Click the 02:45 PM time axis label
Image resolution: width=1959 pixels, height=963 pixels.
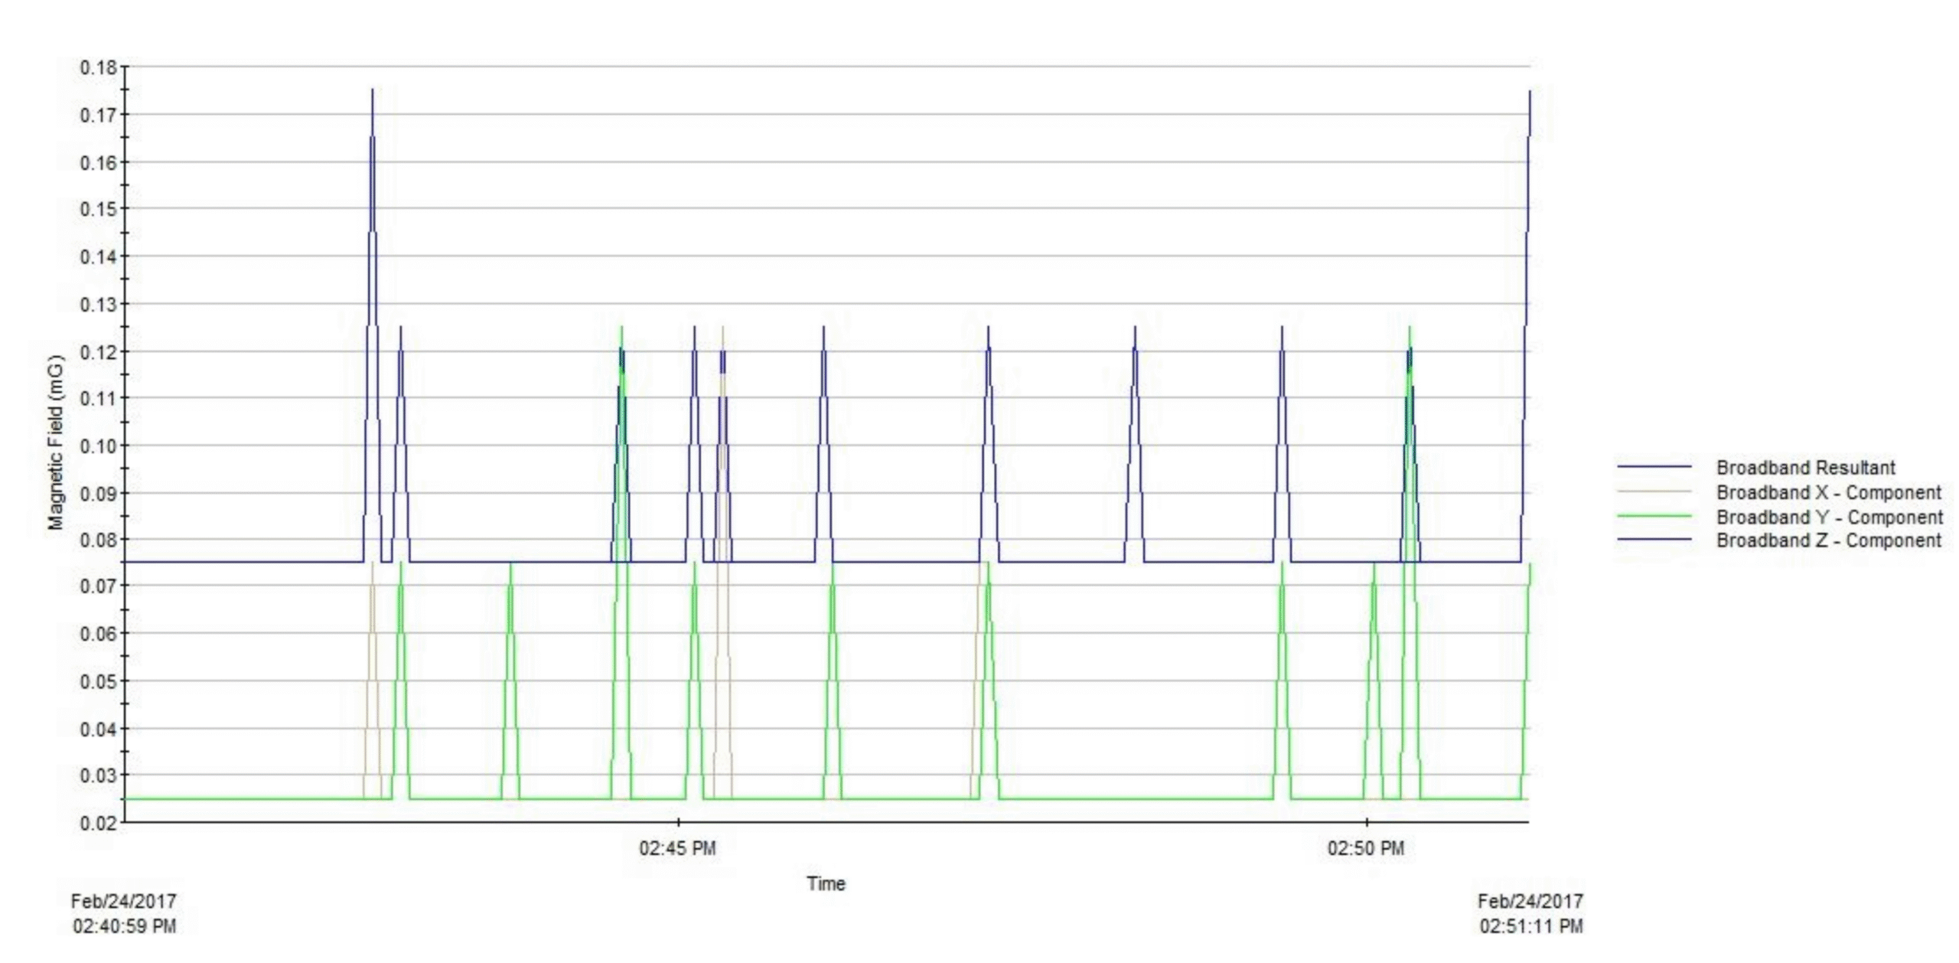pos(677,848)
